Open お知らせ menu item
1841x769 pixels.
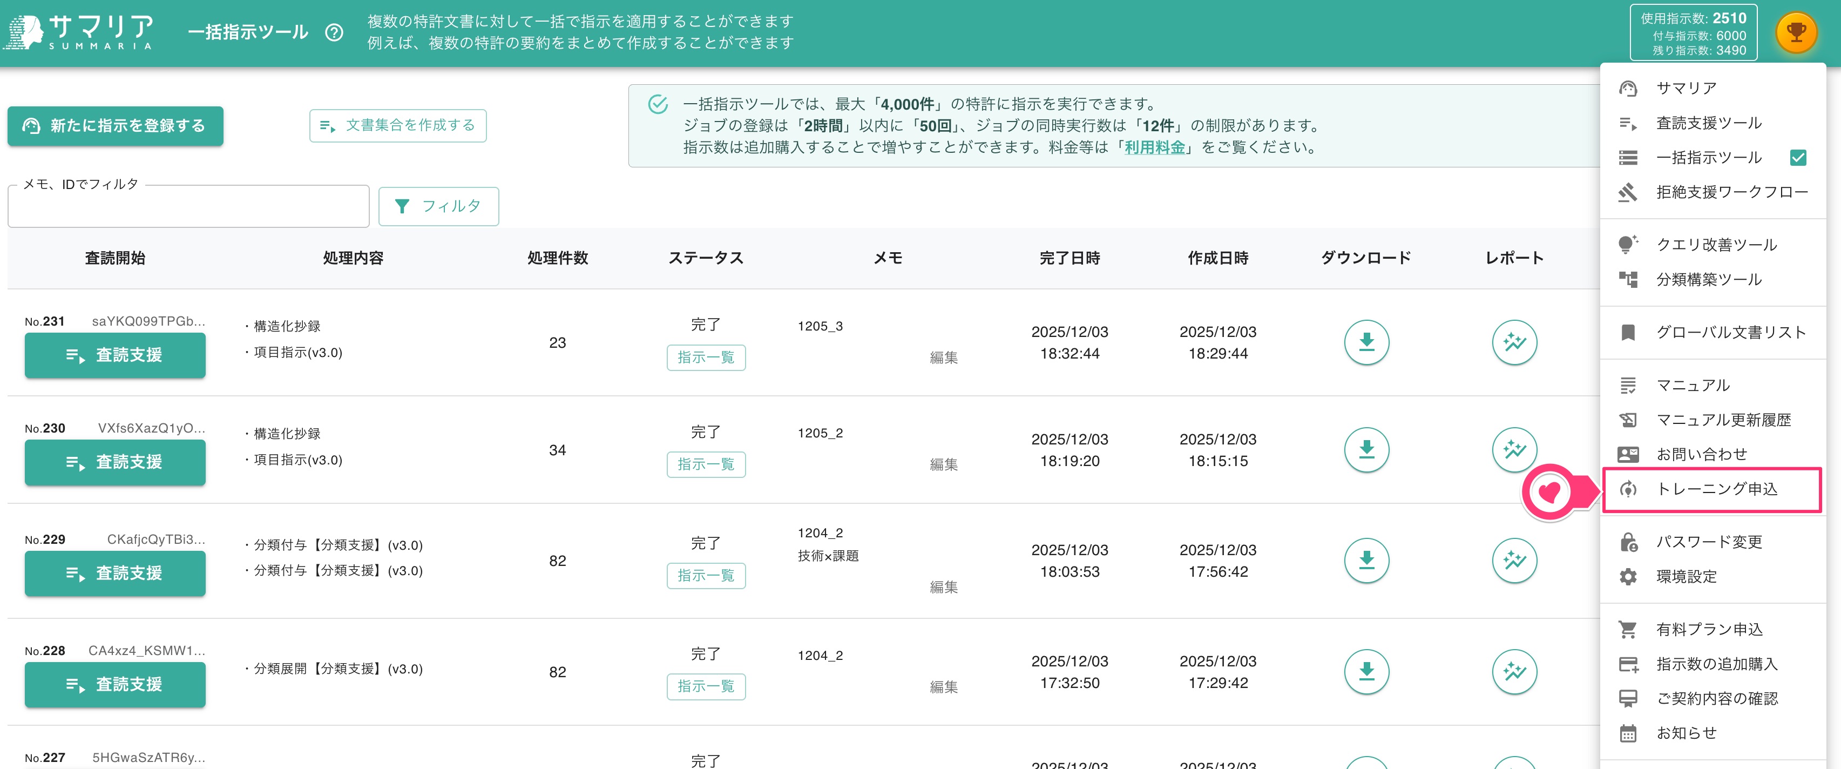[1713, 733]
